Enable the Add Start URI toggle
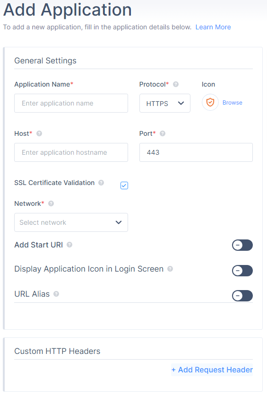This screenshot has height=397, width=267. pyautogui.click(x=242, y=245)
